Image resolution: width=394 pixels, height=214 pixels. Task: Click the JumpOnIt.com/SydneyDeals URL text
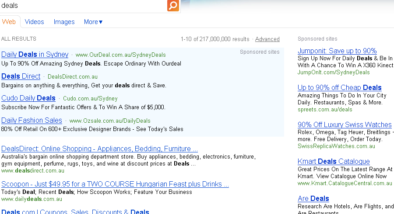click(x=334, y=72)
